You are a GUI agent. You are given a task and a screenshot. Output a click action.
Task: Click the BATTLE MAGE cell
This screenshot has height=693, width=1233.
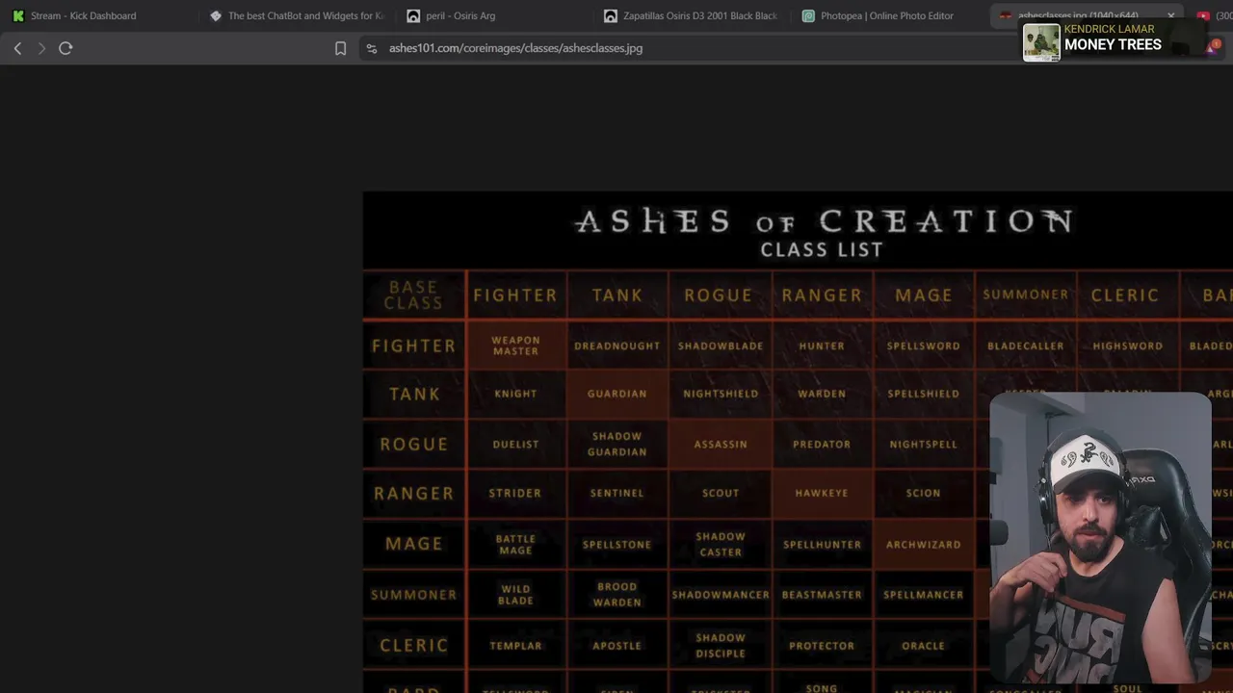(515, 544)
